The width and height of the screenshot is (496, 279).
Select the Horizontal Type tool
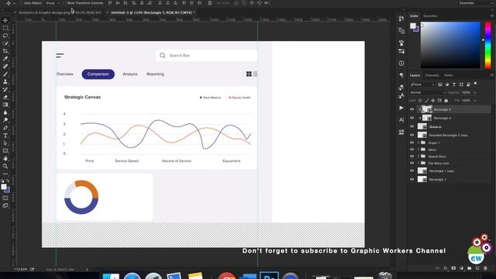pyautogui.click(x=5, y=136)
